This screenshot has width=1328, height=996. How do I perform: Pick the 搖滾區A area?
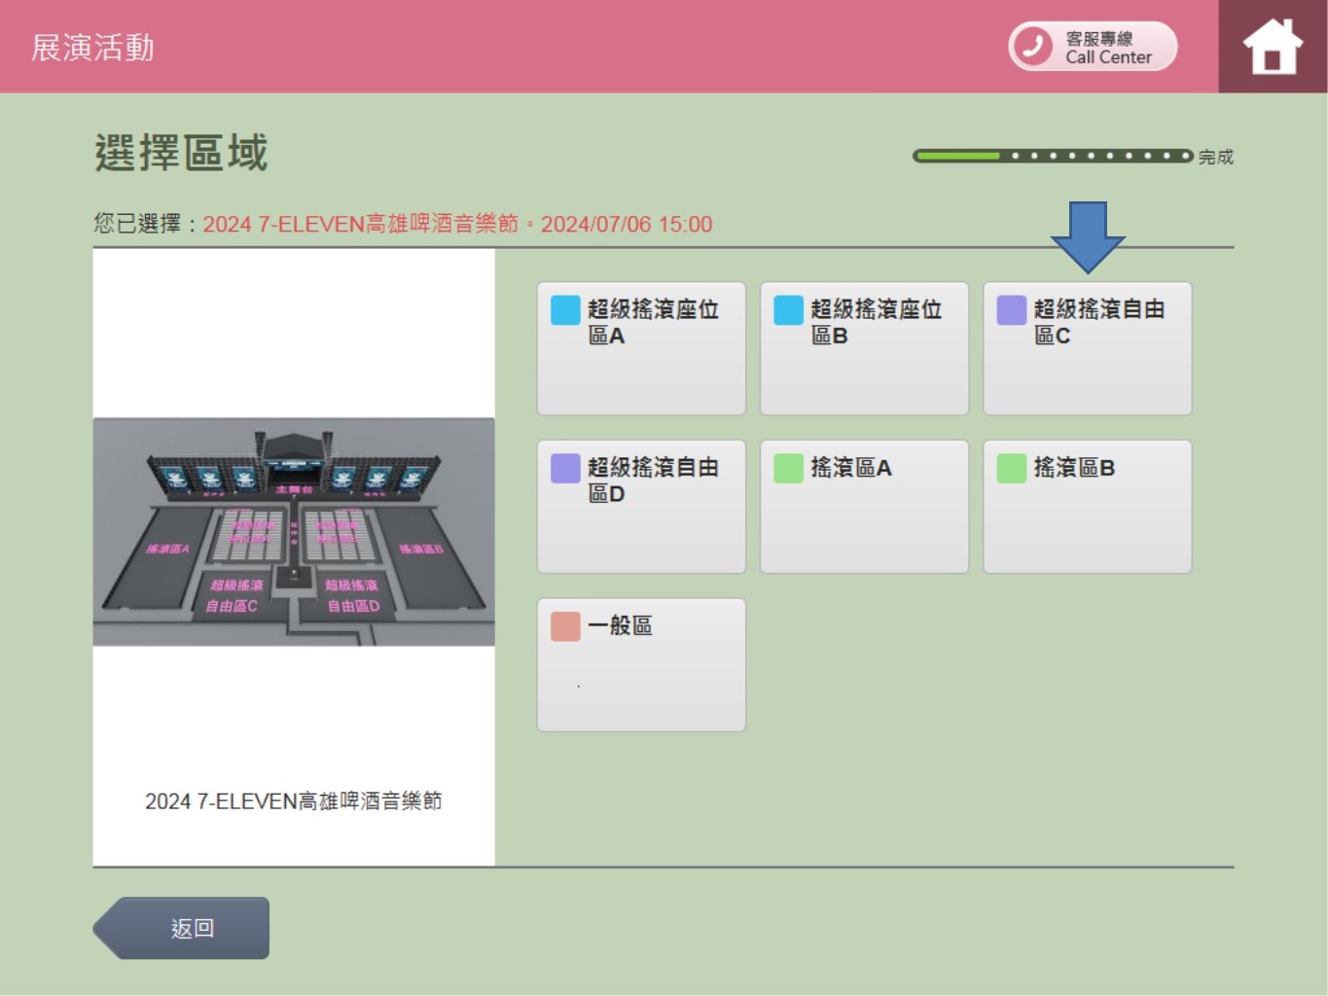point(864,507)
